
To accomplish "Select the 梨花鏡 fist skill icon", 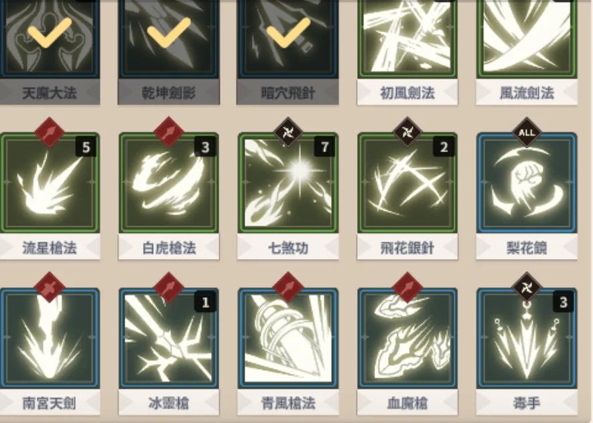I will 527,183.
